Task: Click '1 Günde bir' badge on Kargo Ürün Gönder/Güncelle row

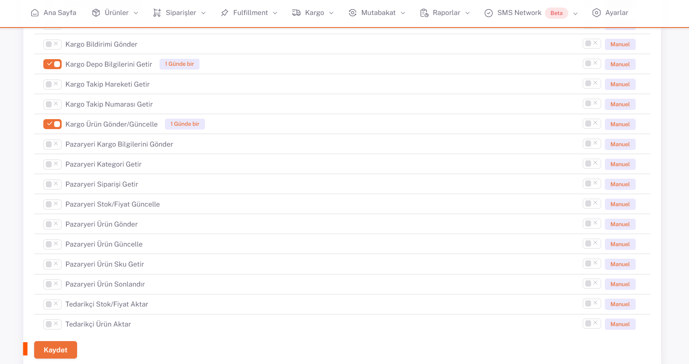Action: (185, 124)
